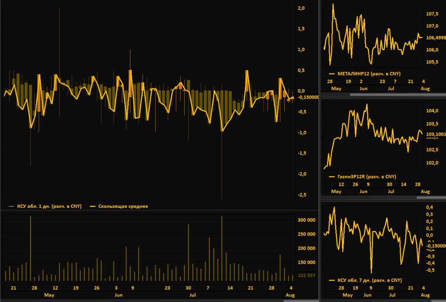Click -0,150000 value on КСУ 7 дн. chart
The width and height of the screenshot is (446, 302).
(x=436, y=245)
